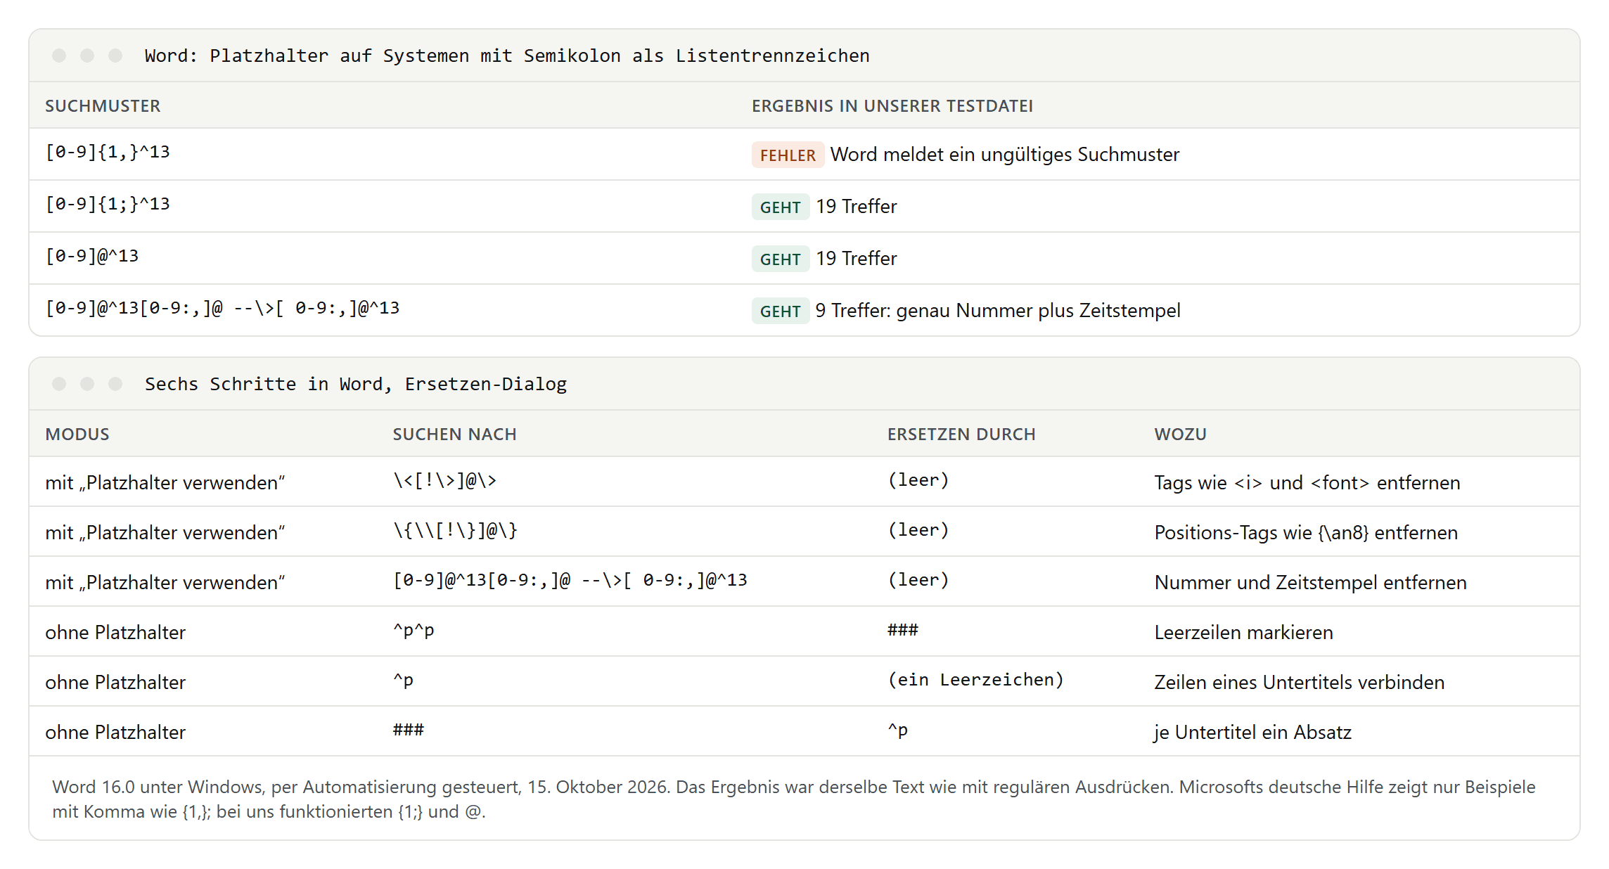Click the SUCHEN NACH column header

pos(454,434)
